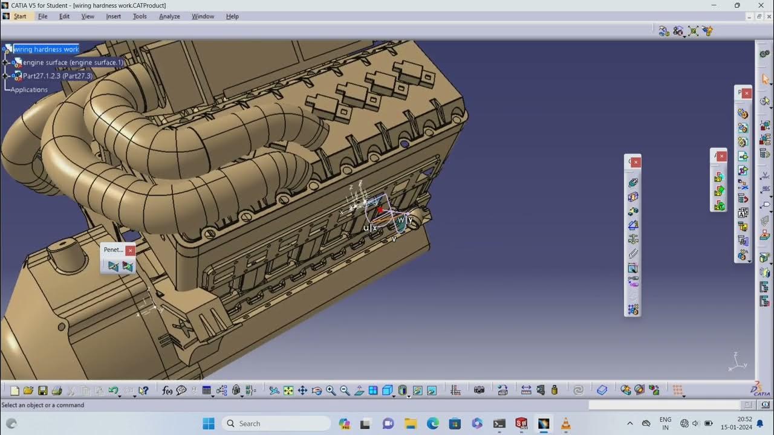Open the grid icon dropdown in bottom toolbar
This screenshot has width=774, height=435.
point(684,395)
